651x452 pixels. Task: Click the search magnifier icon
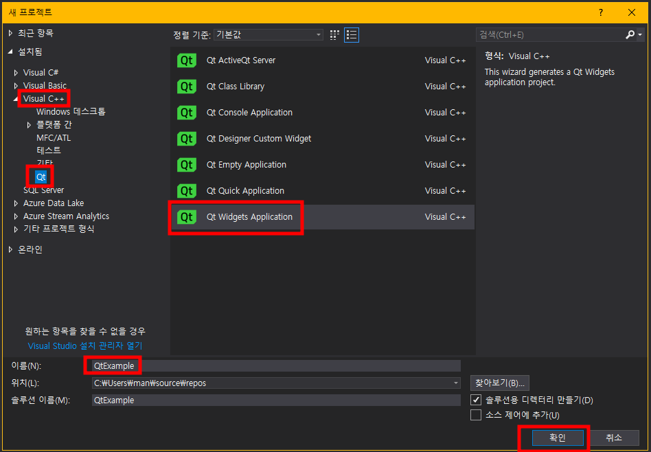(630, 35)
